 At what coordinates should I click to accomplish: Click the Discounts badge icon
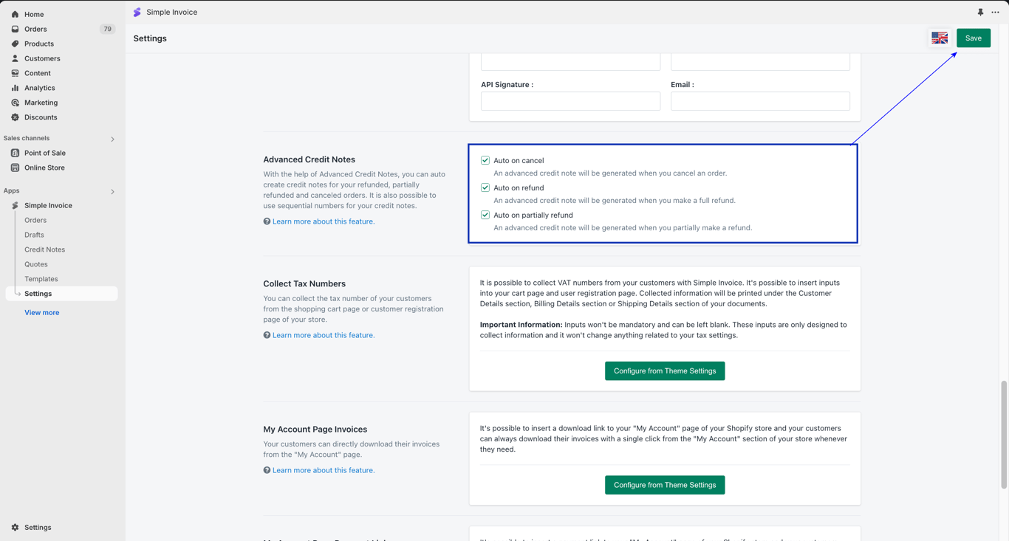pos(15,117)
